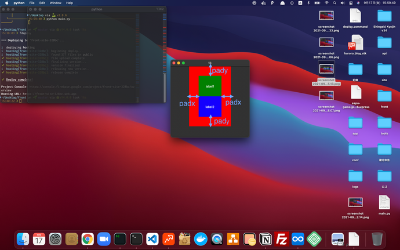Open The Unarchiver recycle-box dock icon
Screen dimensions: 400x250
click(184, 239)
